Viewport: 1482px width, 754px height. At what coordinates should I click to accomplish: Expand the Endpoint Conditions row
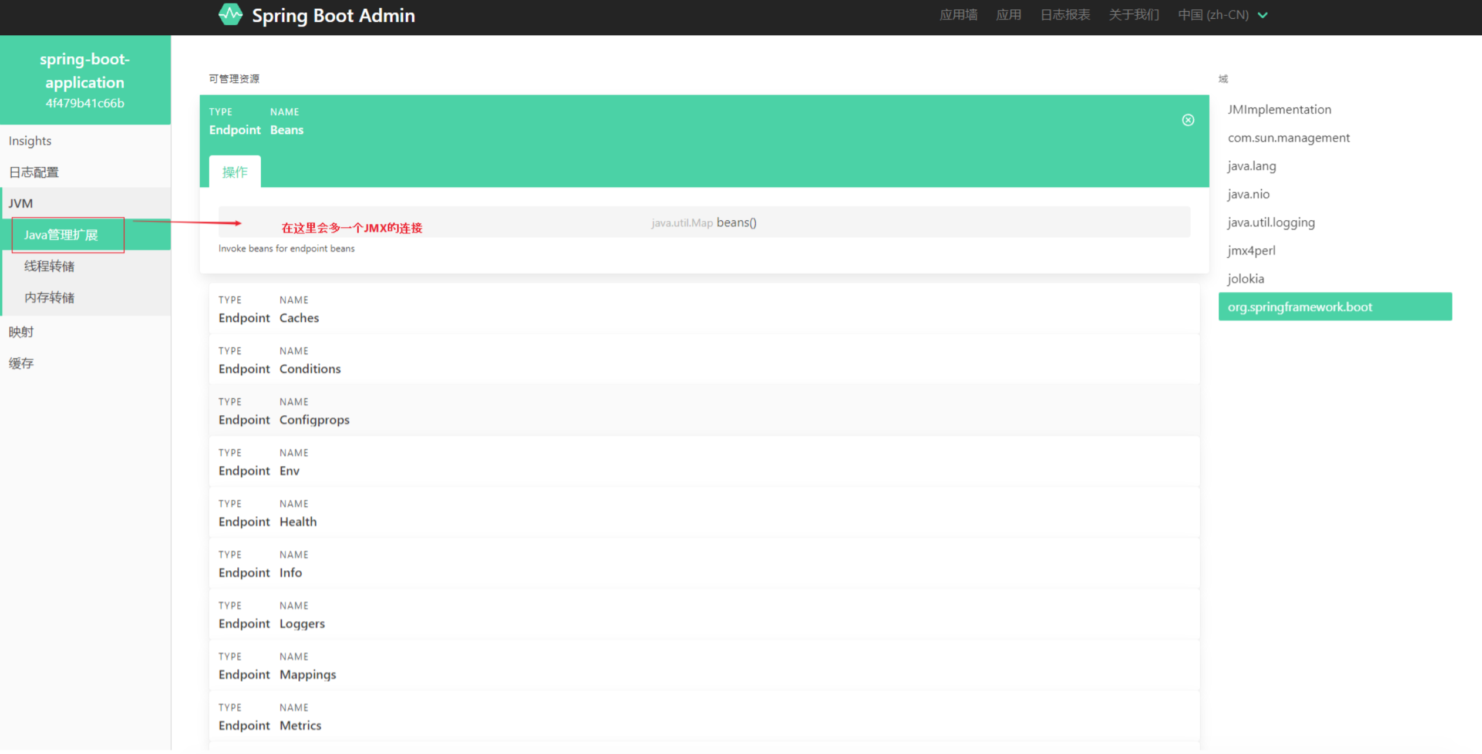(x=704, y=359)
